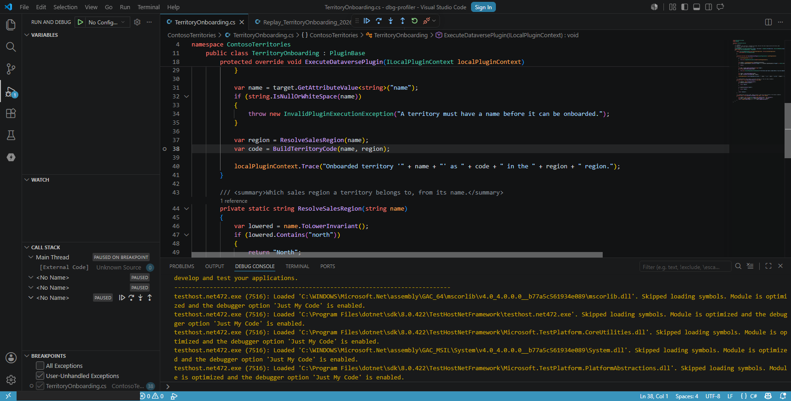Open disconnect options dropdown arrow
Screen dimensions: 791x401
(434, 21)
